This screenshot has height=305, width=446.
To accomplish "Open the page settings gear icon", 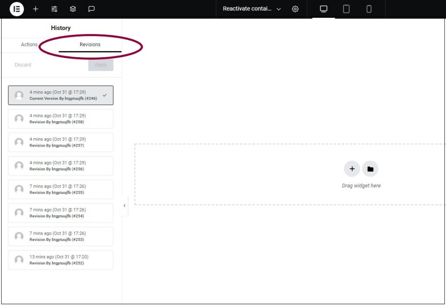I will tap(295, 9).
